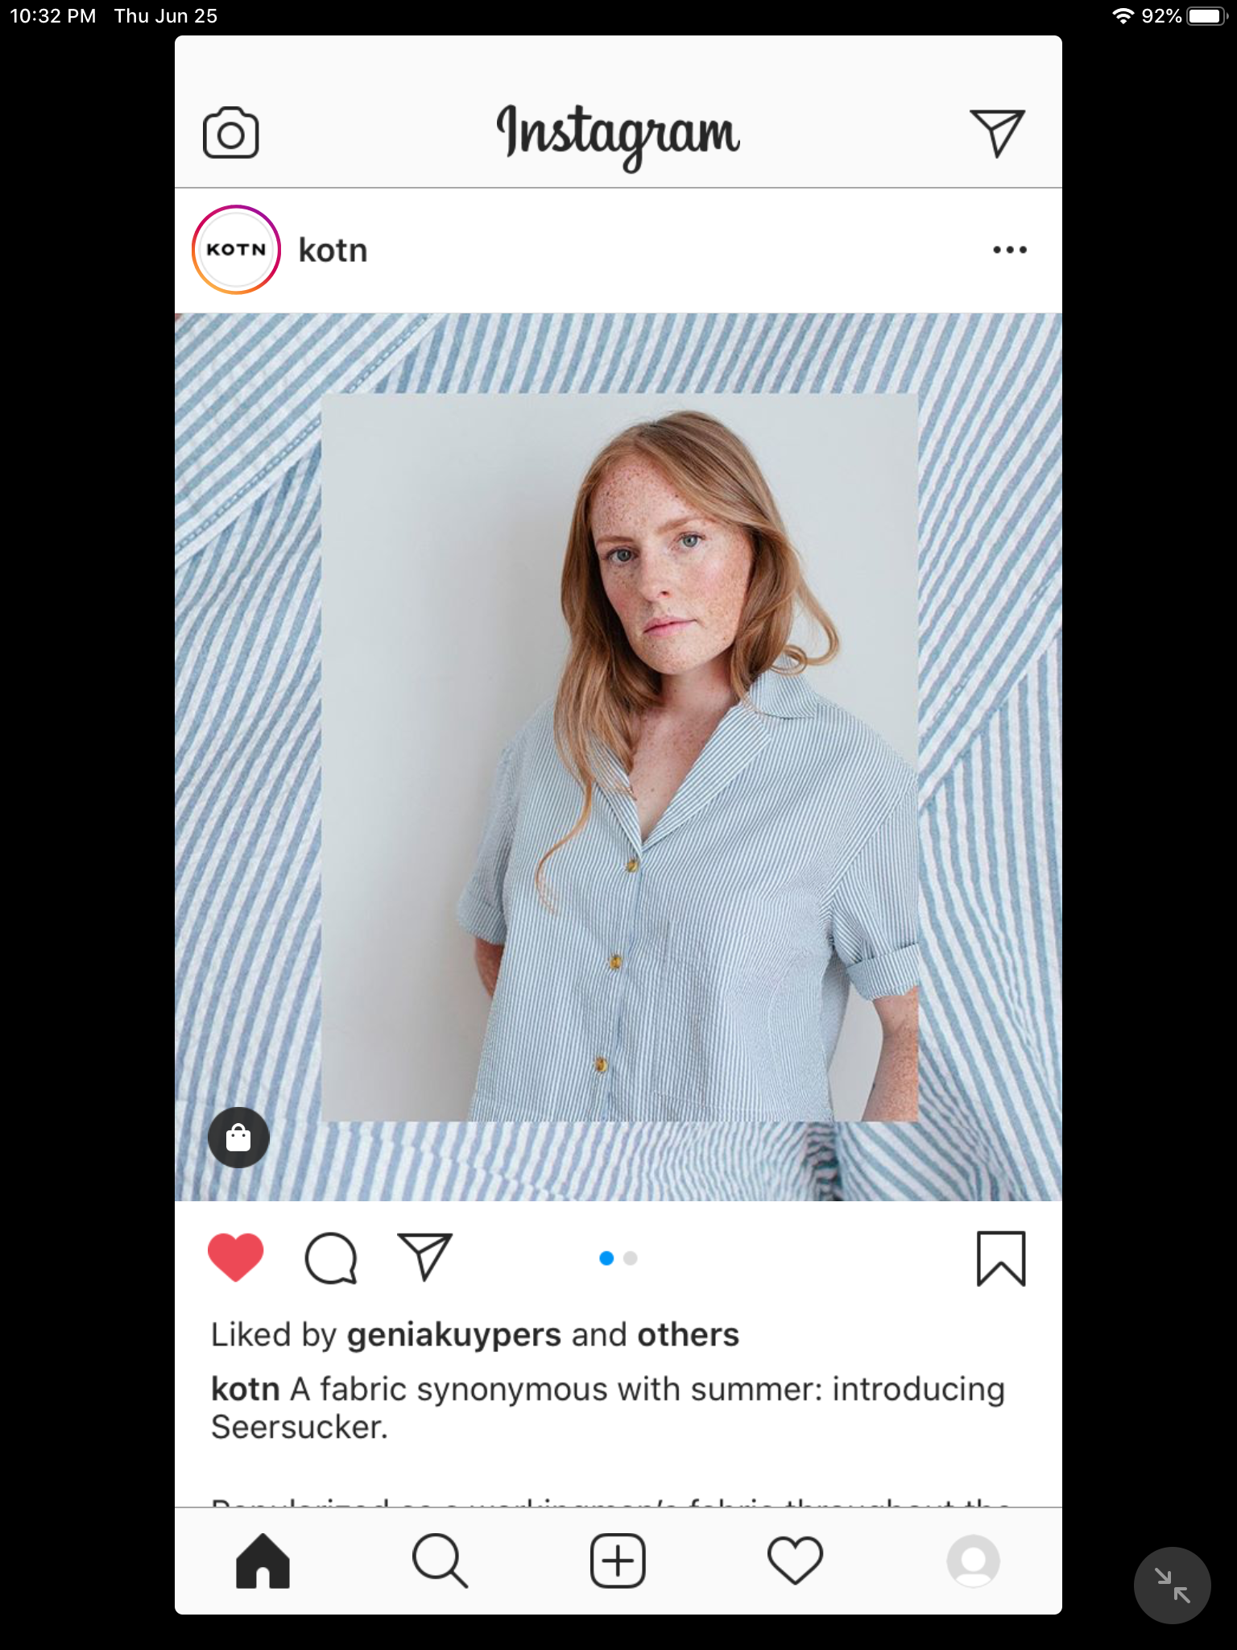Share post via paper plane icon
The image size is (1237, 1650).
pyautogui.click(x=425, y=1257)
